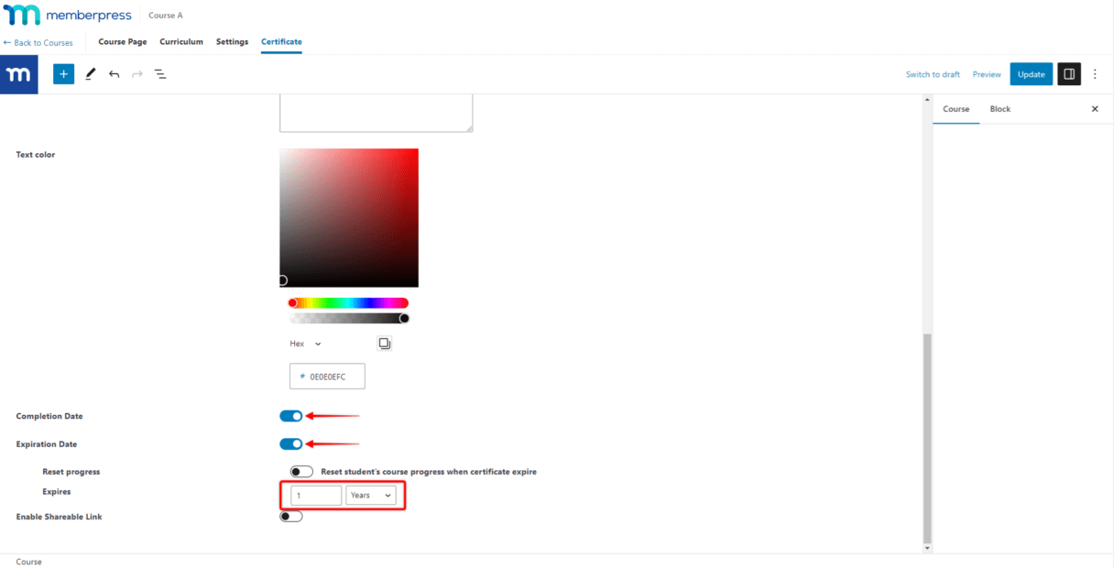Viewport: 1114px width, 568px height.
Task: Click the Course A title text
Action: 166,16
